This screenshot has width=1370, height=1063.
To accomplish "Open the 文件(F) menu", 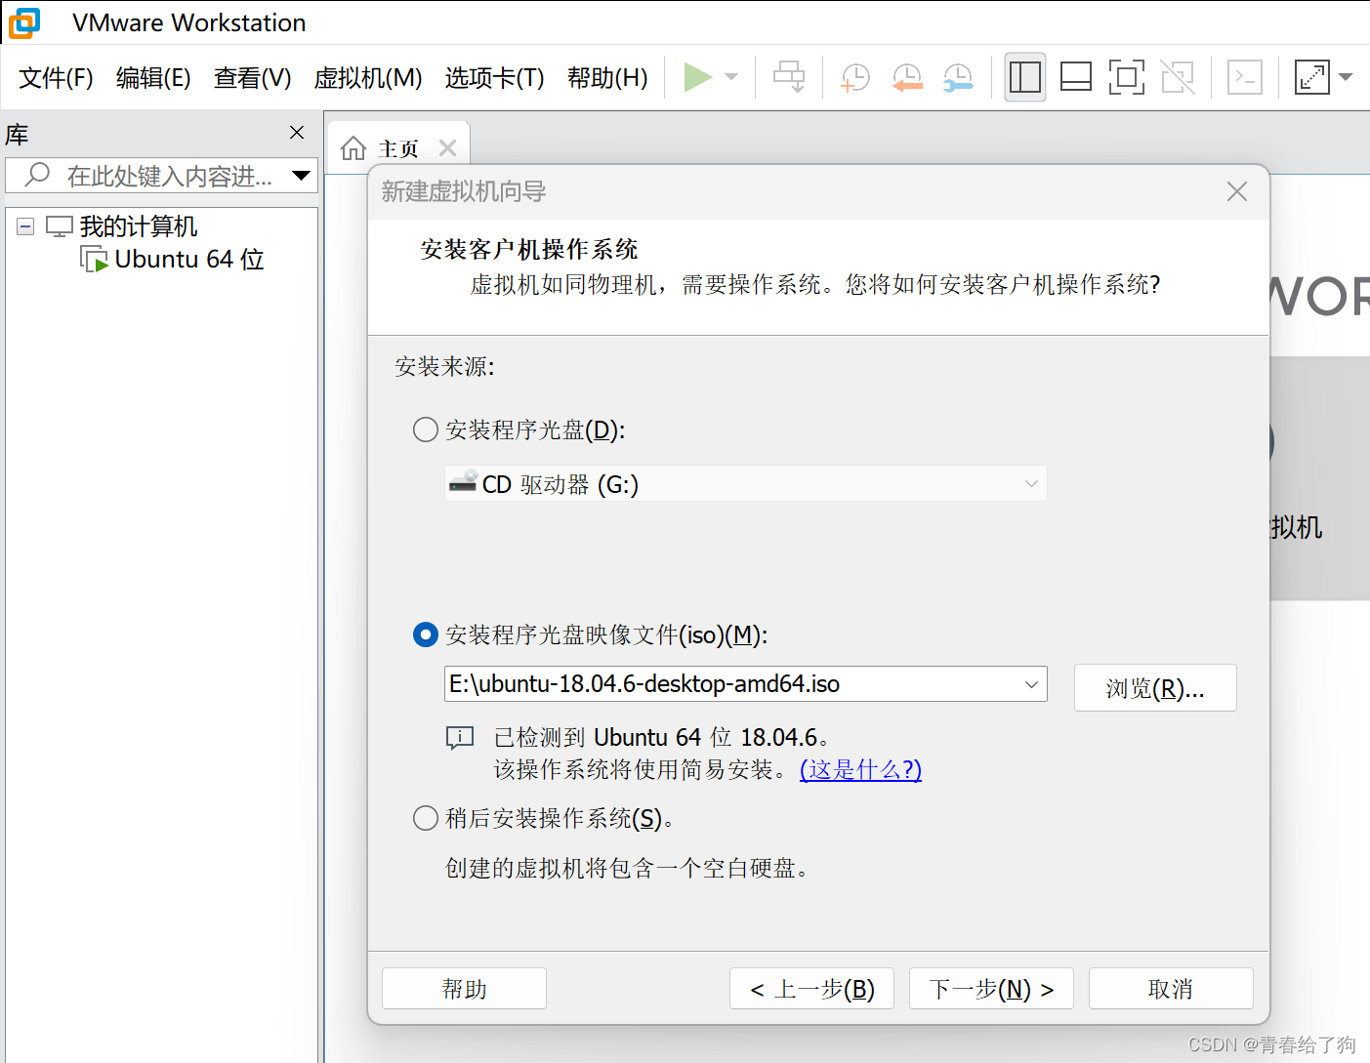I will coord(56,78).
